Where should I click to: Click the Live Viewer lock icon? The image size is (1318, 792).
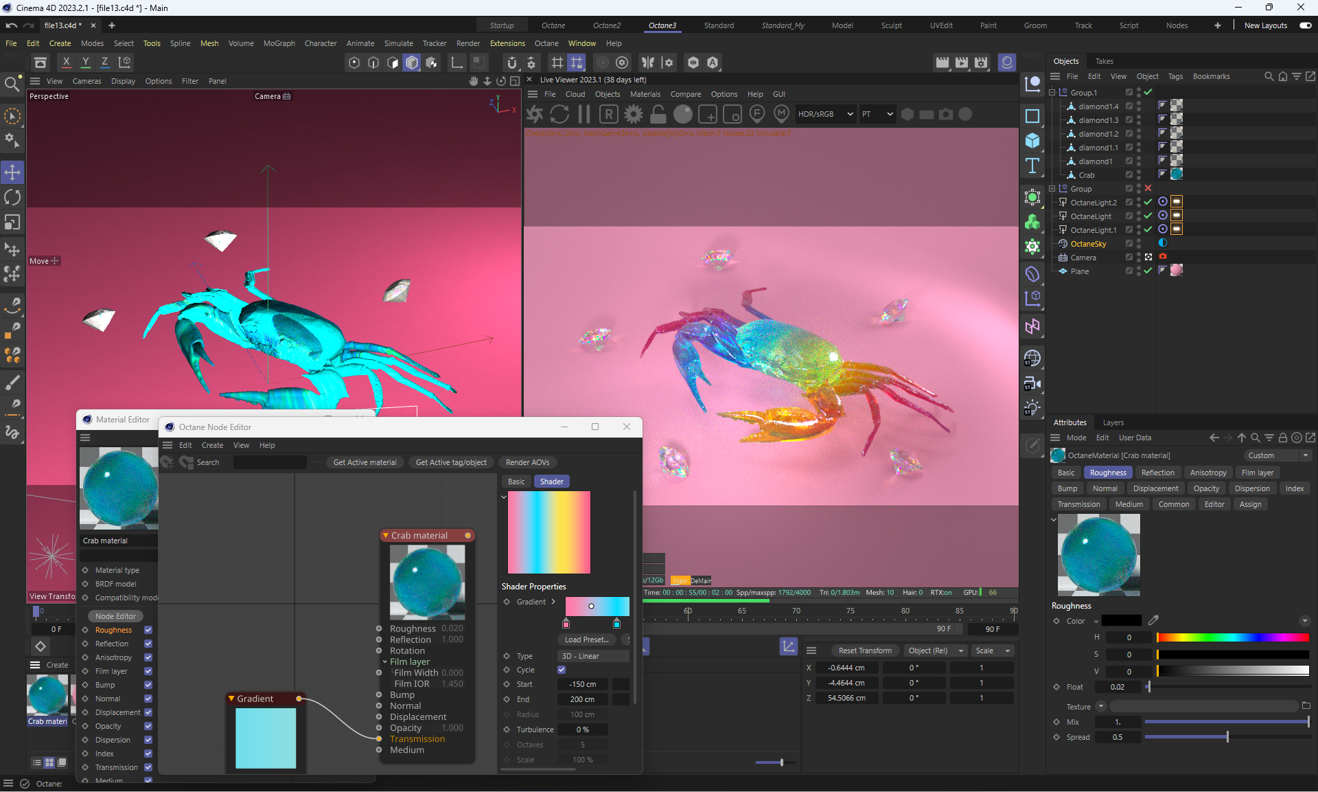pyautogui.click(x=658, y=115)
